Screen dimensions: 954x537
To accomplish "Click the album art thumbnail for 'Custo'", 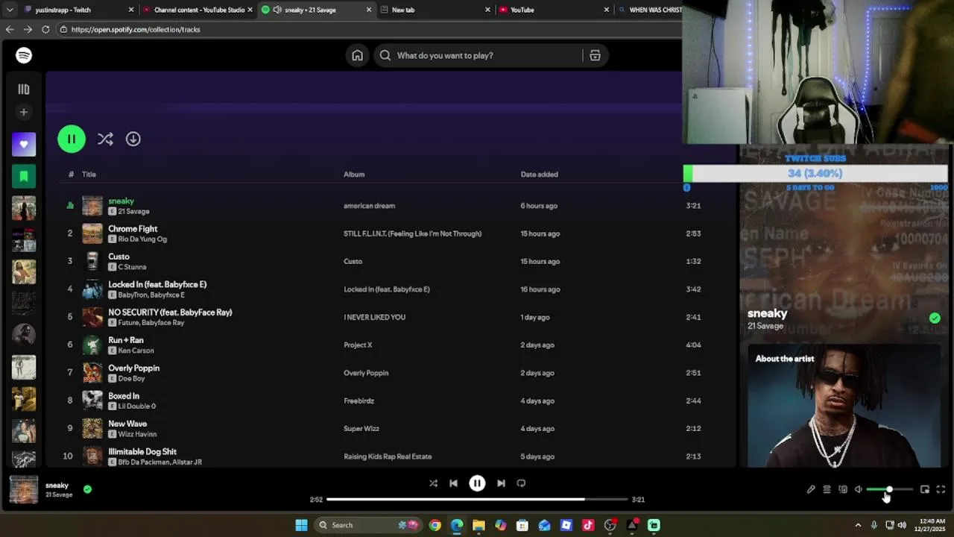I will click(x=92, y=261).
